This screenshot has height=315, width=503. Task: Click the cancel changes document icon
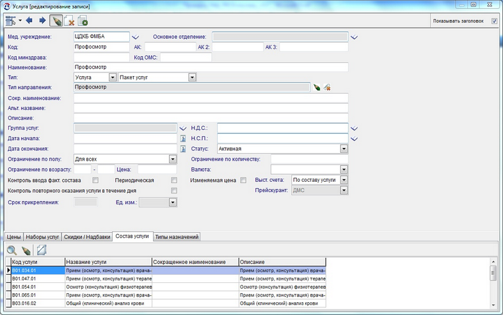coord(69,21)
